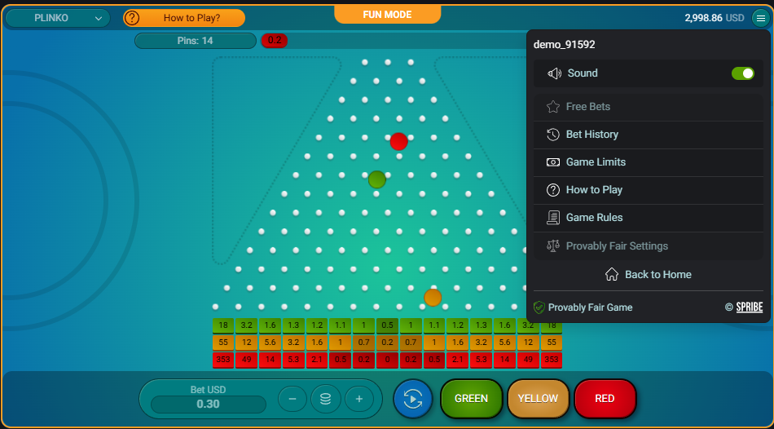
Task: Click the Free Bets star icon
Action: tap(553, 107)
